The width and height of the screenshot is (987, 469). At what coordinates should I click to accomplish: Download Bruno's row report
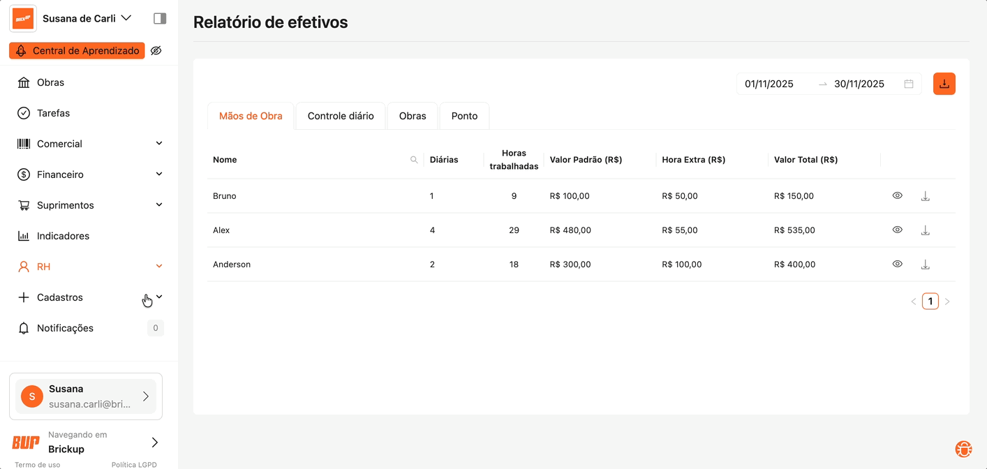[x=925, y=196]
